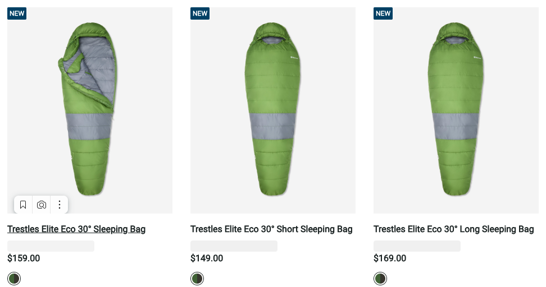Click the $169.00 price
Image resolution: width=546 pixels, height=287 pixels.
390,258
